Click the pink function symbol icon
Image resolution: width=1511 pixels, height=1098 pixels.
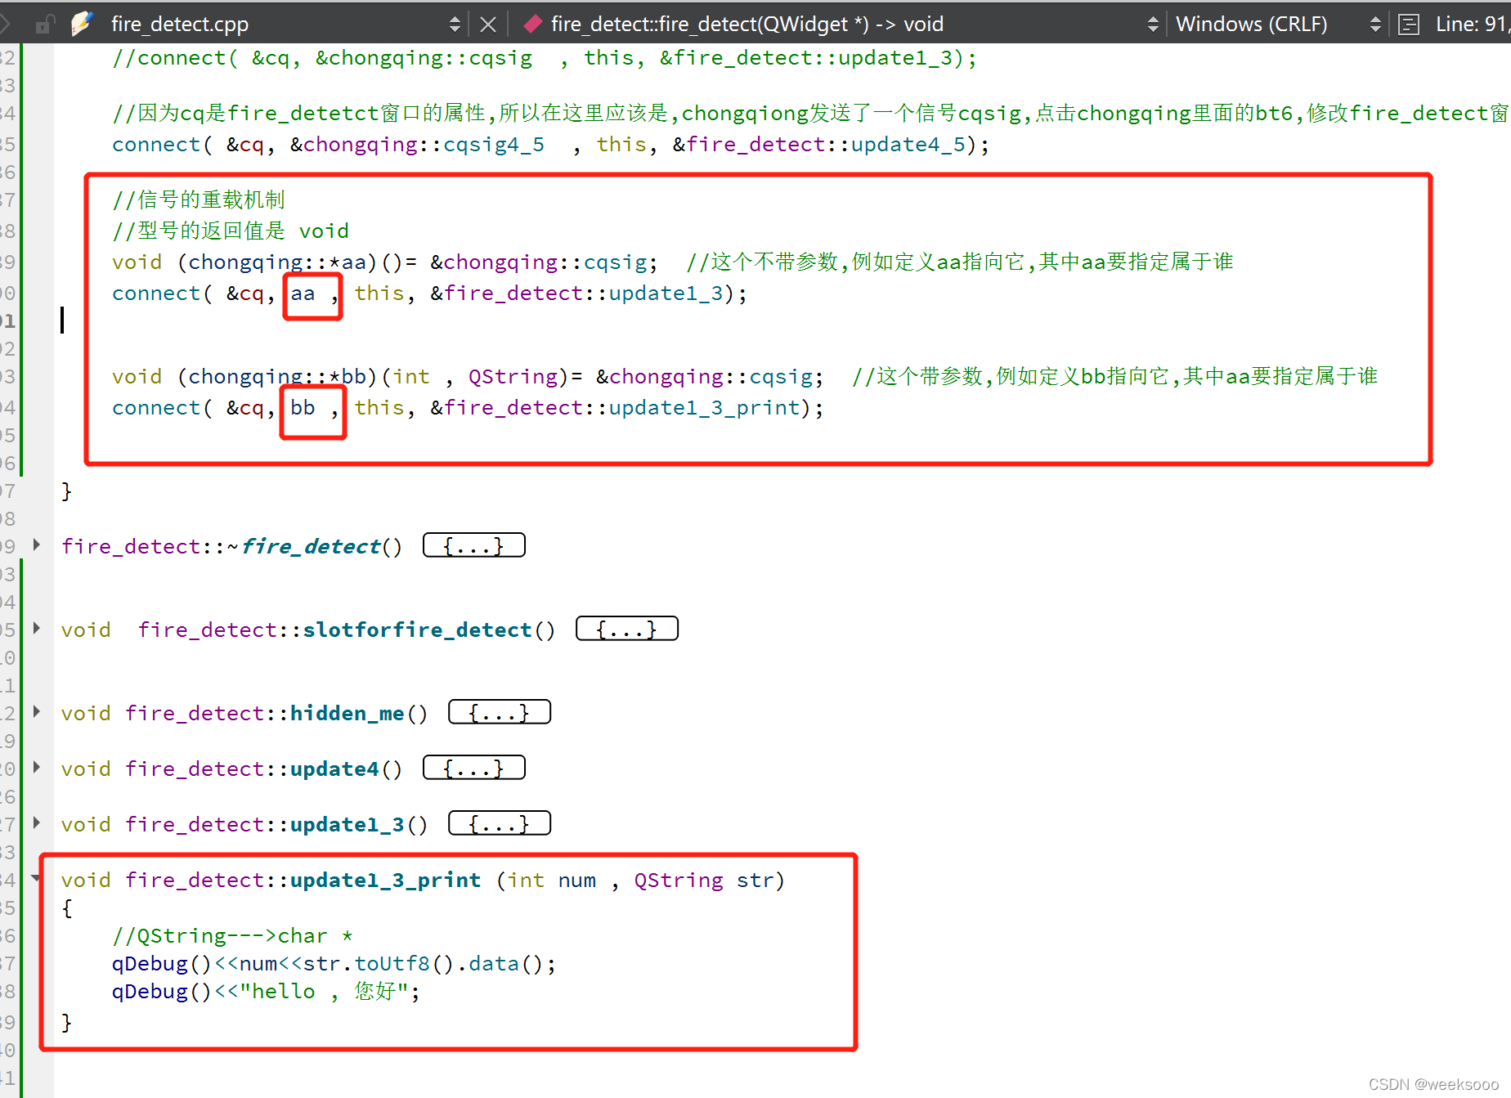coord(532,25)
